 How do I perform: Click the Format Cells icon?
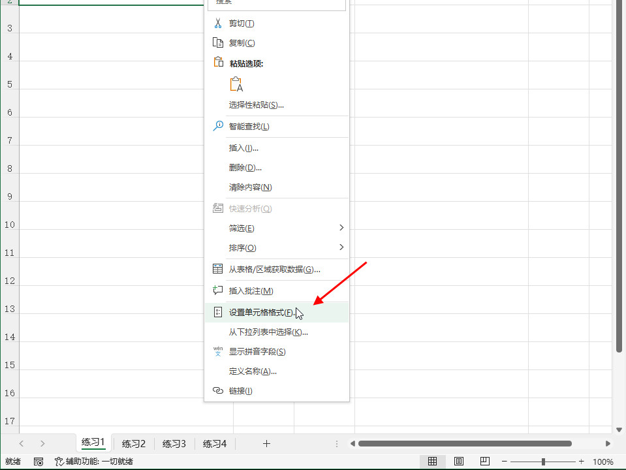point(217,312)
